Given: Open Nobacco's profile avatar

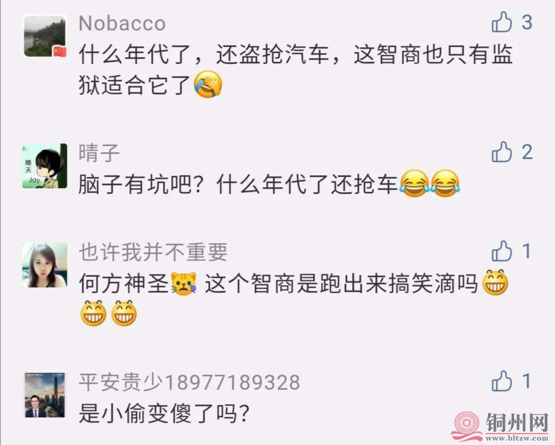Looking at the screenshot, I should coord(45,36).
